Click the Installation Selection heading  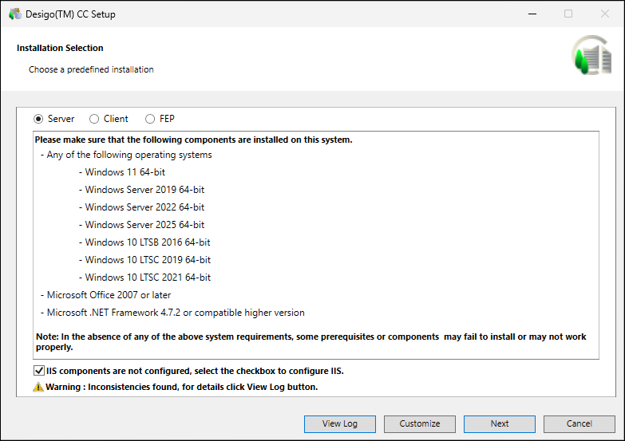coord(60,48)
